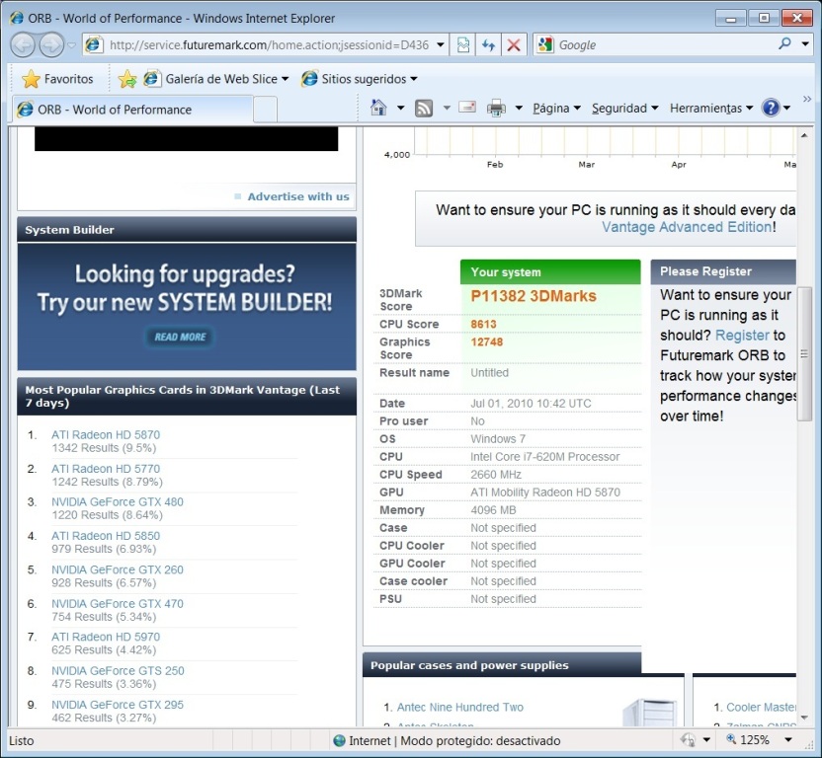Click the 125% zoom level button

[748, 740]
